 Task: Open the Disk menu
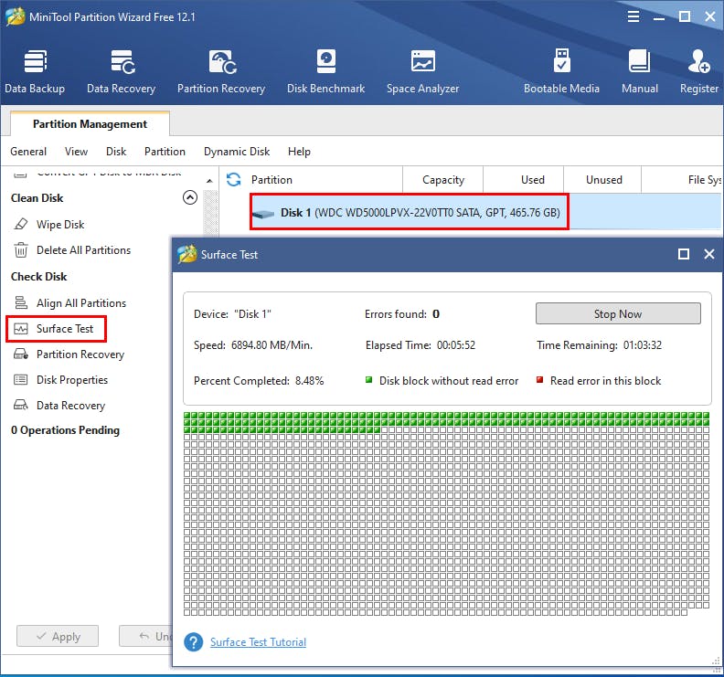116,152
